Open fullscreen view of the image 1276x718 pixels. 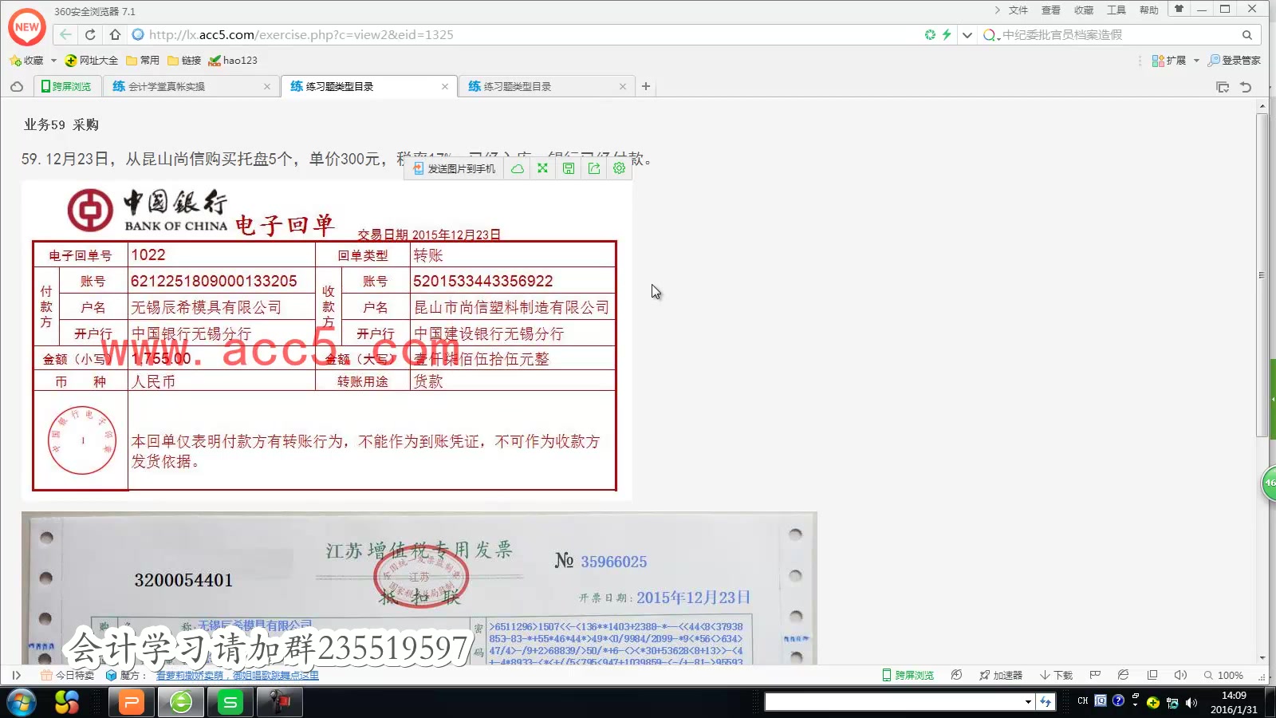(542, 168)
